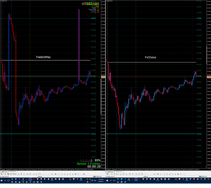The width and height of the screenshot is (211, 188).
Task: Zoom in on the right FxChoice chart
Action: tap(130, 174)
